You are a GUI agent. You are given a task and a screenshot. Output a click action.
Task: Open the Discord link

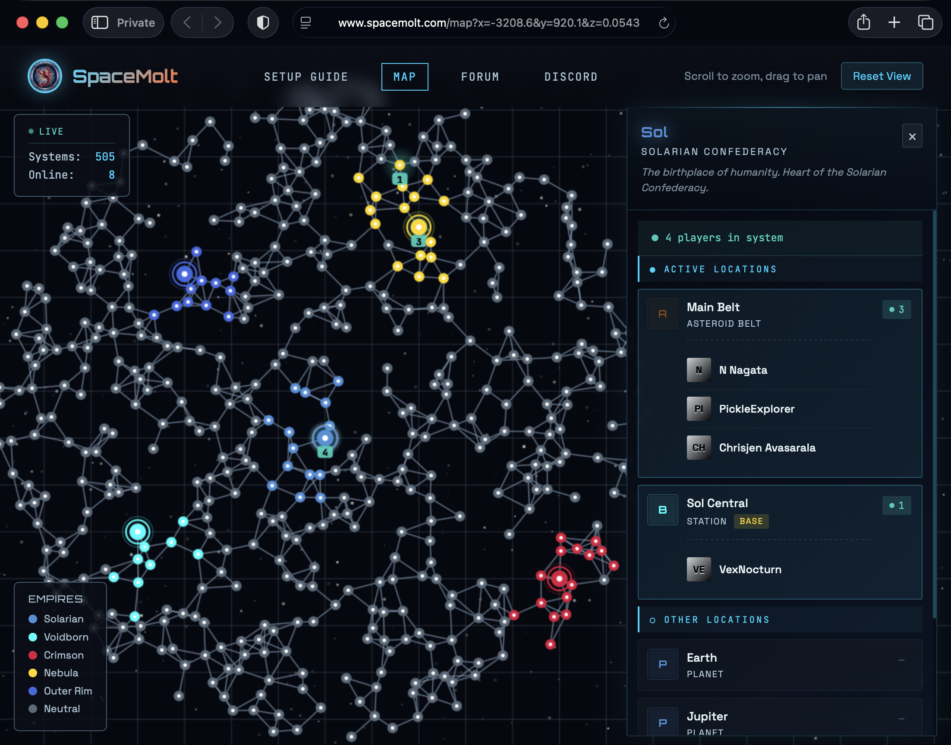coord(571,76)
